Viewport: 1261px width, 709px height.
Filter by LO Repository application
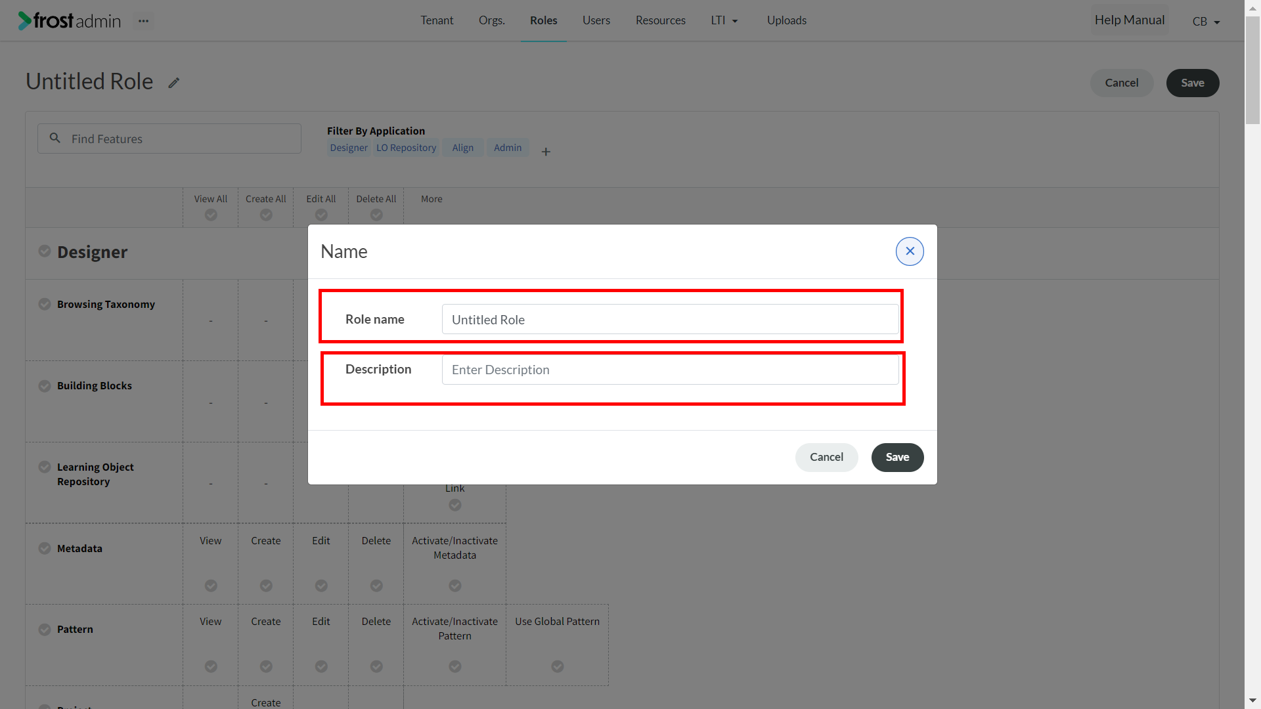pos(406,148)
